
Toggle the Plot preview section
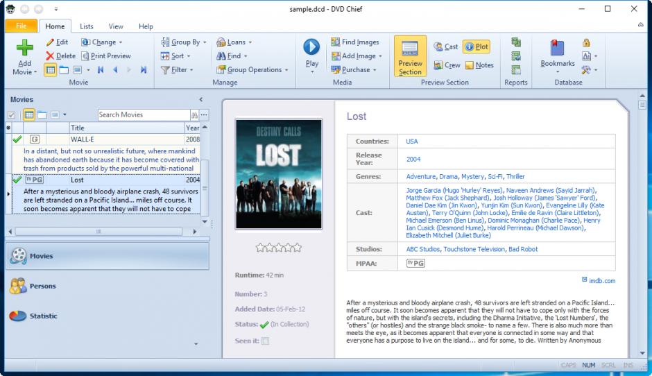coord(477,46)
